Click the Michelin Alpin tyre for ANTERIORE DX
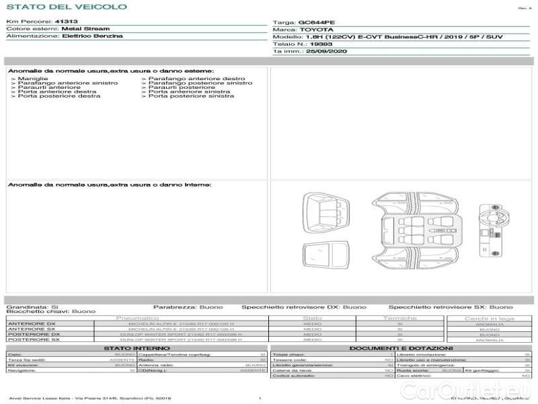 (181, 324)
